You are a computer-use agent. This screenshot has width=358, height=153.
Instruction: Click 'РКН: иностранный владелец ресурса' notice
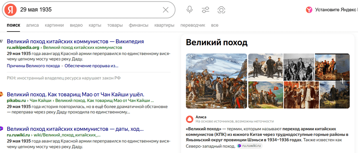pyautogui.click(x=64, y=78)
